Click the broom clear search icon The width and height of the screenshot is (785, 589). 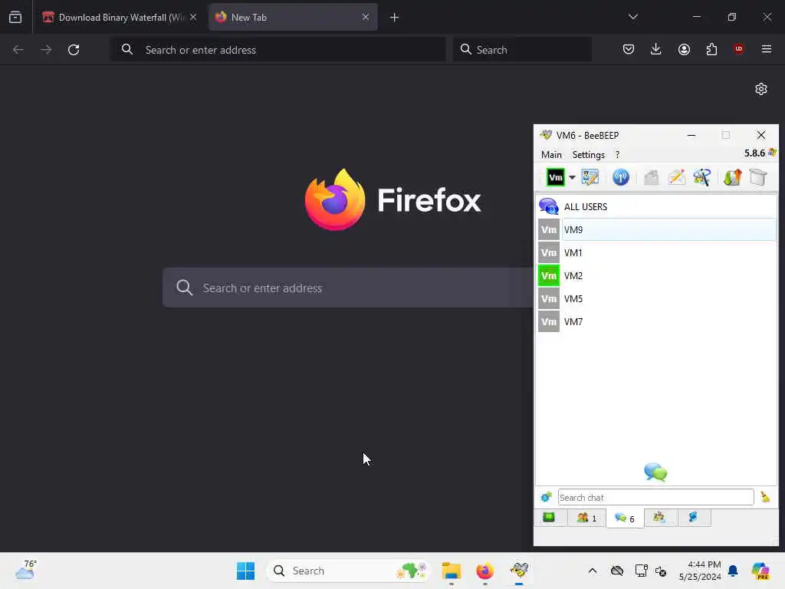tap(765, 497)
